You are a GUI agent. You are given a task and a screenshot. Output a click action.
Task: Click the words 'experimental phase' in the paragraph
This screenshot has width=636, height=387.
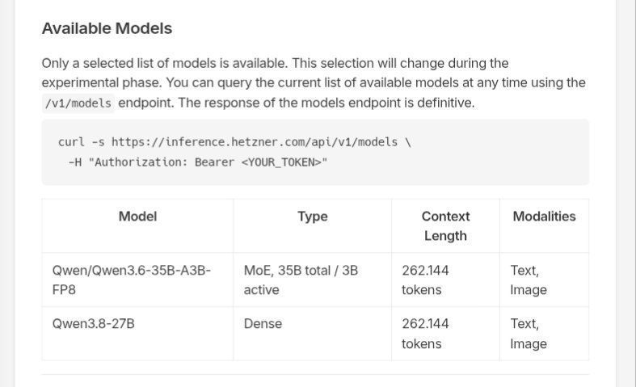(101, 82)
